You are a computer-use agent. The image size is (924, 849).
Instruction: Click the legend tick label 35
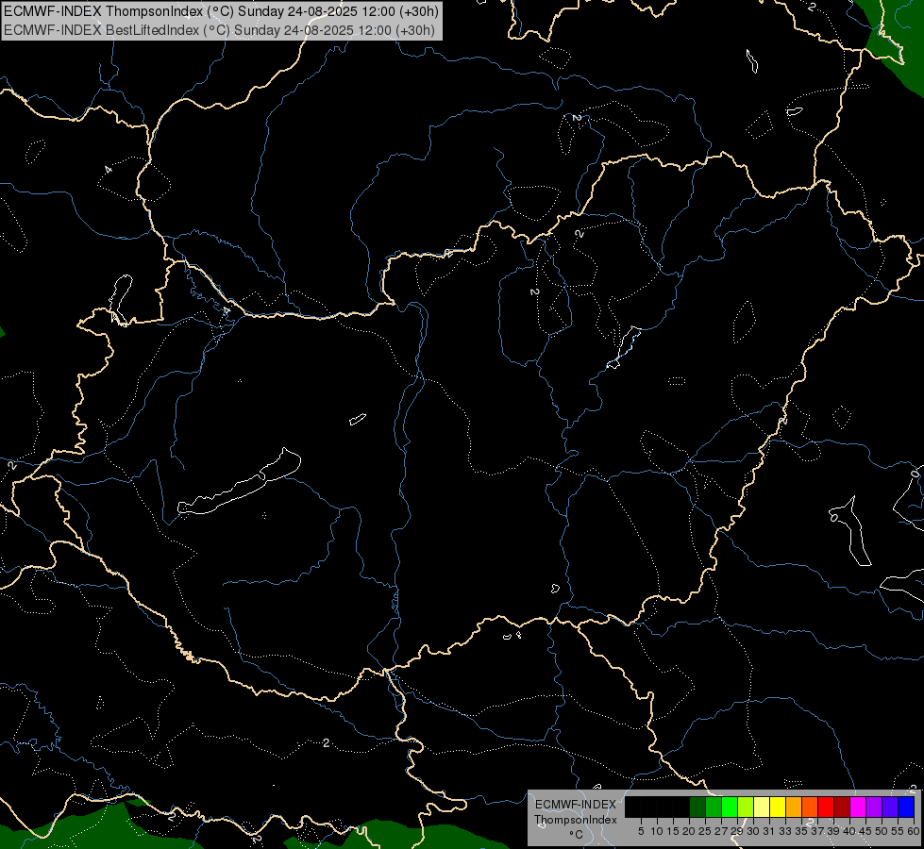click(x=801, y=831)
